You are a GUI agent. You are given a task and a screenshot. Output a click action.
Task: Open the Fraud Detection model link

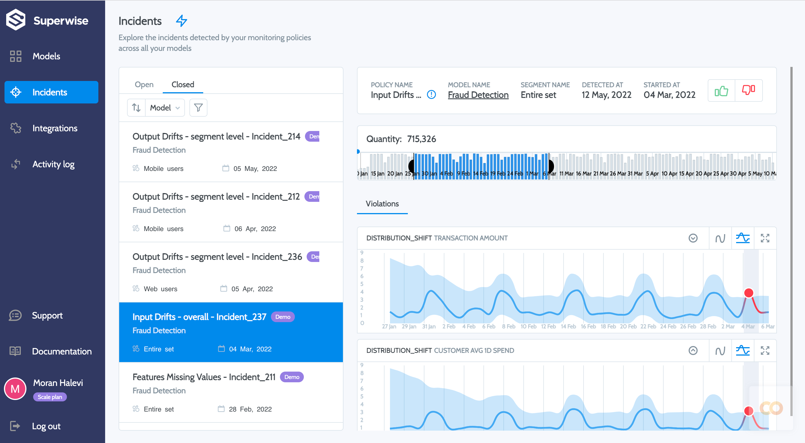[478, 95]
